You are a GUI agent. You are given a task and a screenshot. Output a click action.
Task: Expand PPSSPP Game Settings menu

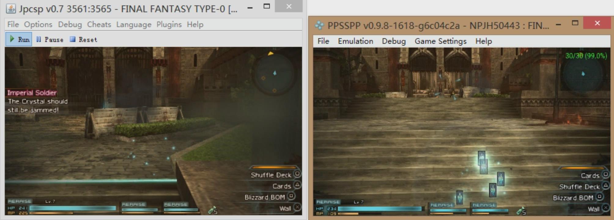click(x=440, y=41)
